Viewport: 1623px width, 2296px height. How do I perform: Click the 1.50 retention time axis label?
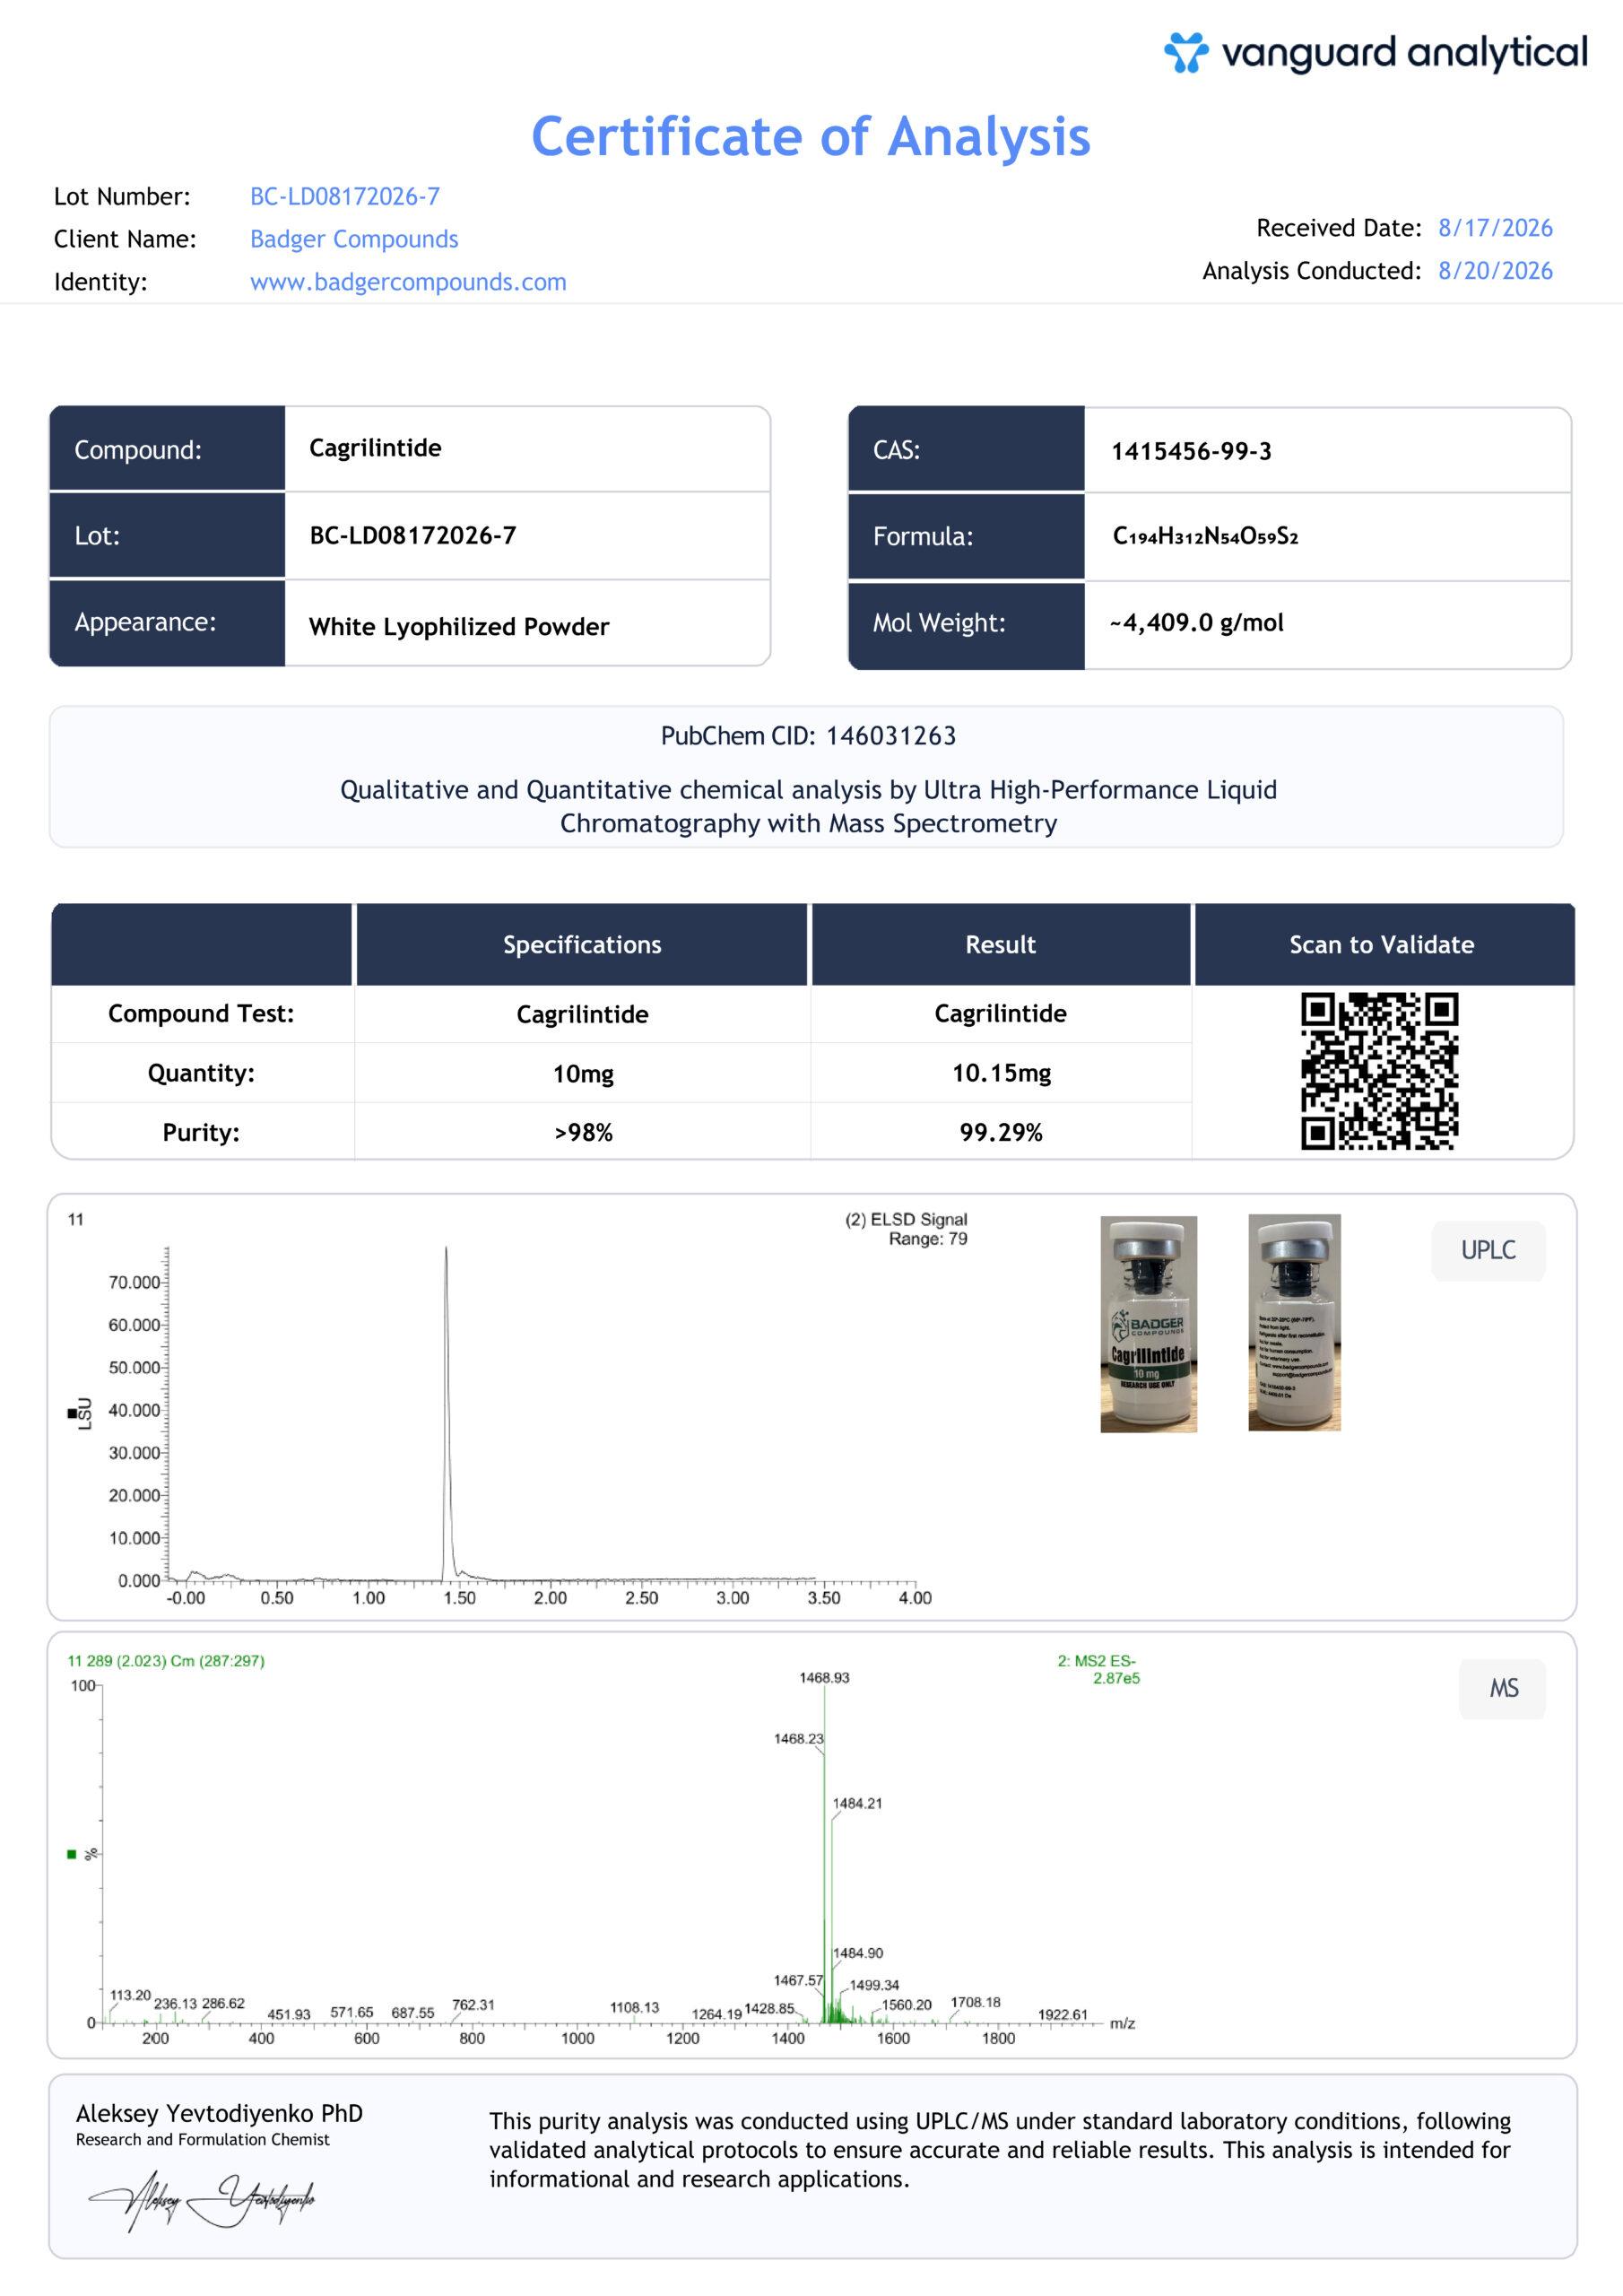point(459,1598)
